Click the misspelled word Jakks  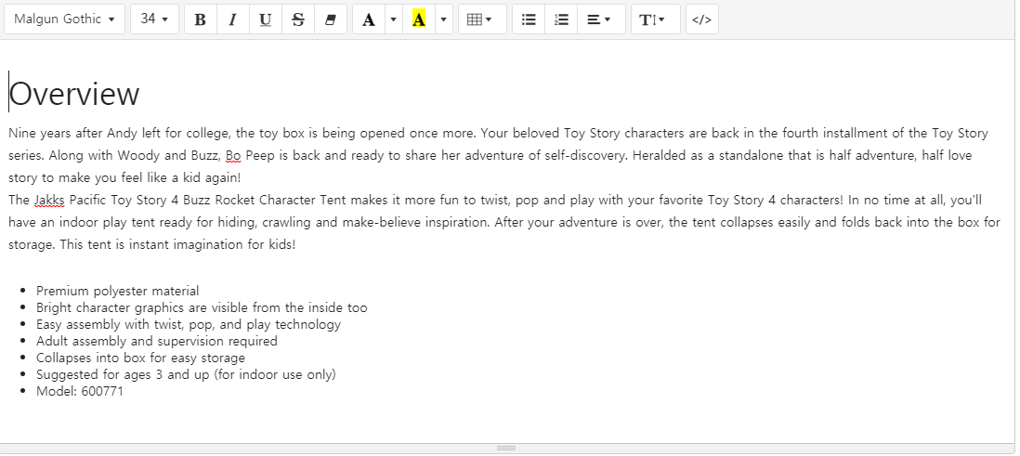[49, 200]
